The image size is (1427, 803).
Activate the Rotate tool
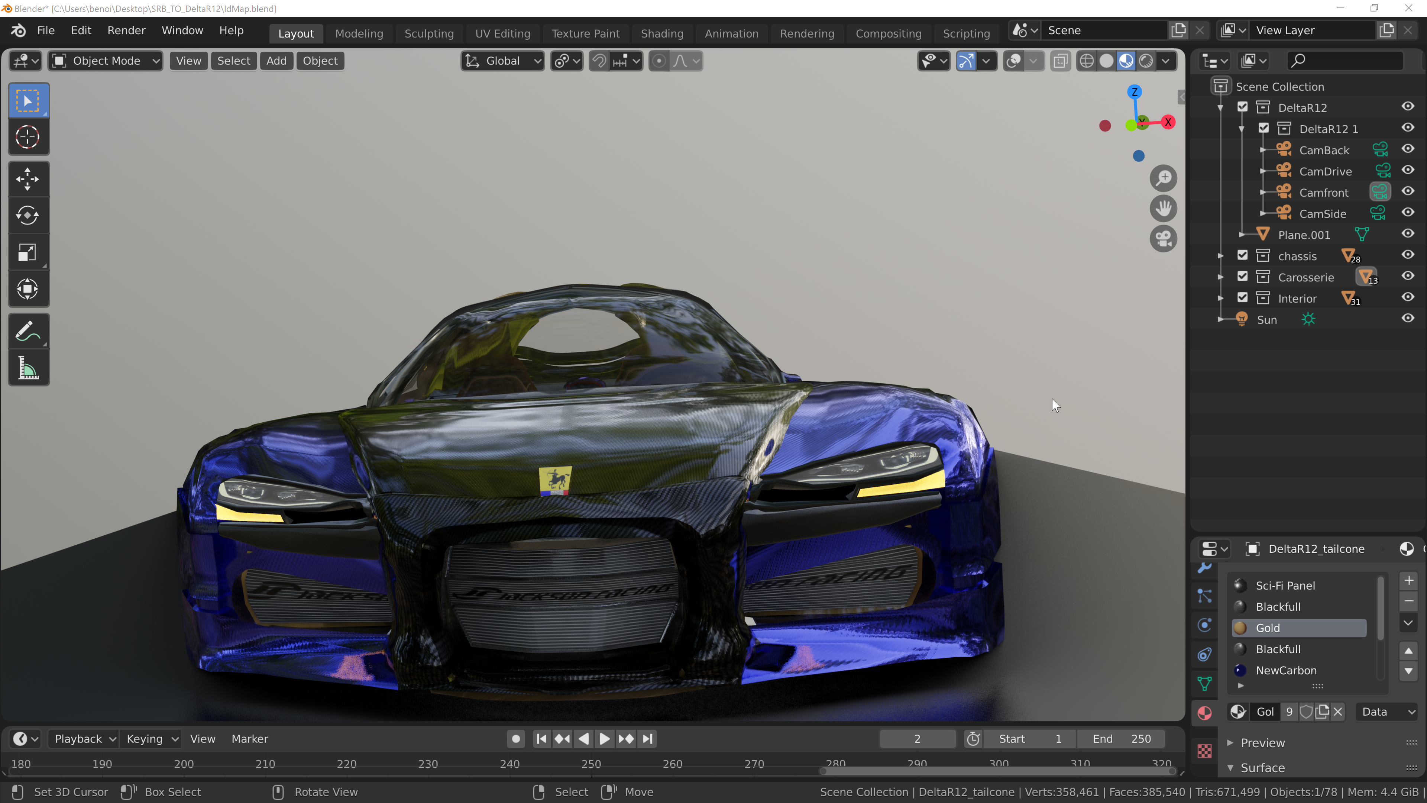pyautogui.click(x=28, y=216)
